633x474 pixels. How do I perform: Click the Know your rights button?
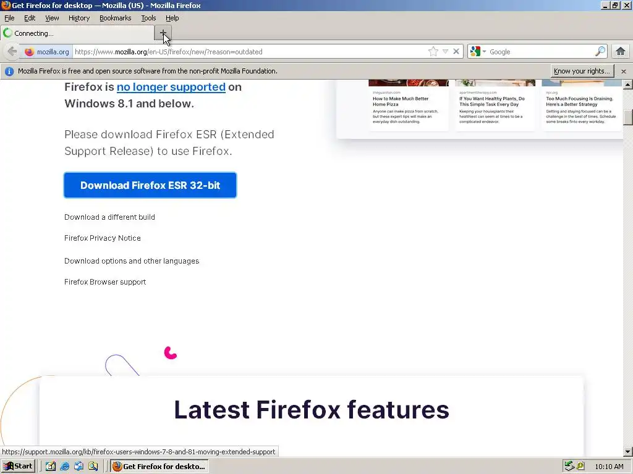coord(582,71)
